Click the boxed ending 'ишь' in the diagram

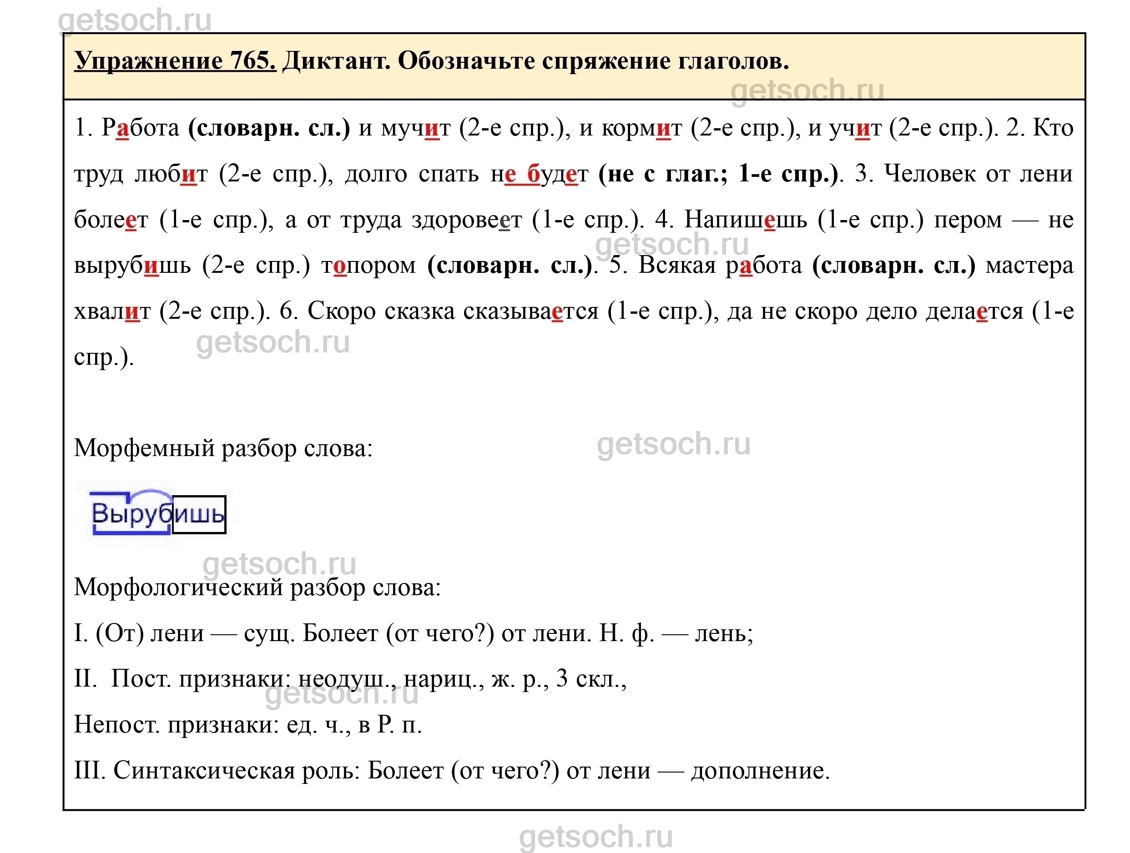tap(199, 515)
